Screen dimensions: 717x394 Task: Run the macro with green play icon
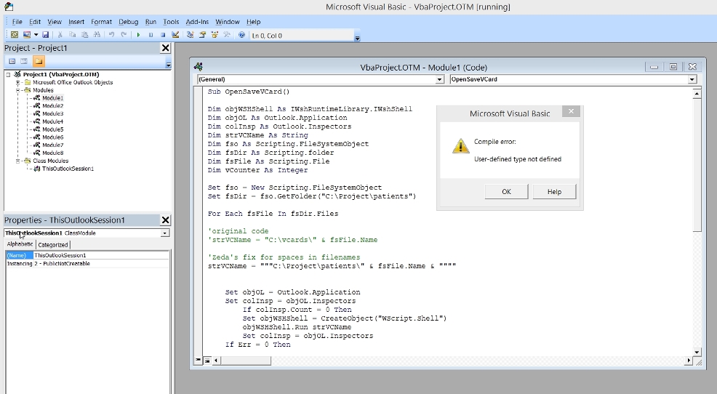[x=138, y=35]
